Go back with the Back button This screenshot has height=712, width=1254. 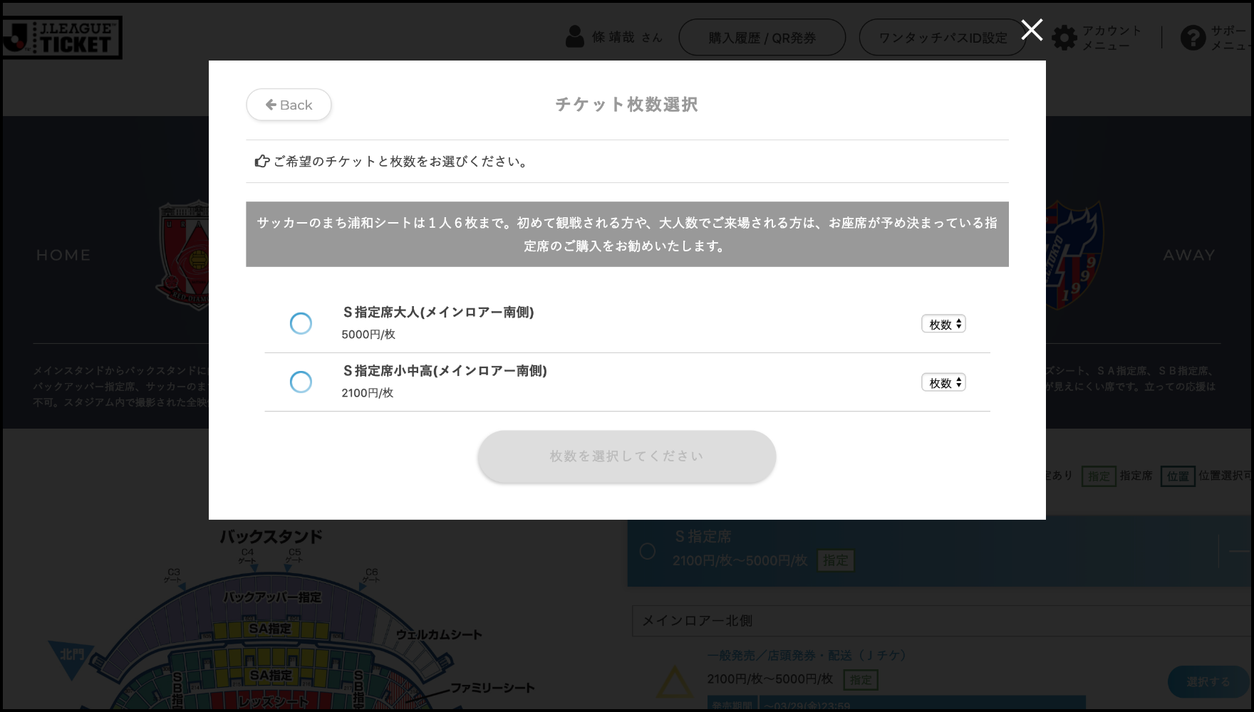coord(289,105)
